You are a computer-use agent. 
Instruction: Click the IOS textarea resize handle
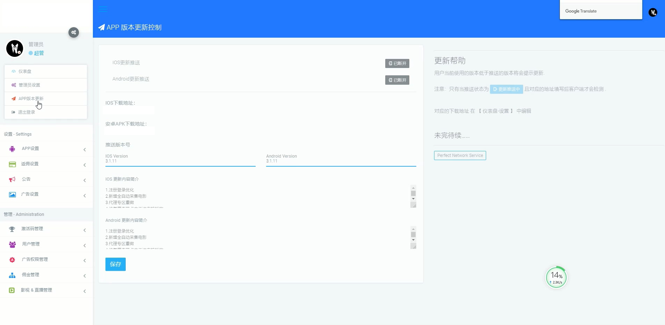(414, 205)
